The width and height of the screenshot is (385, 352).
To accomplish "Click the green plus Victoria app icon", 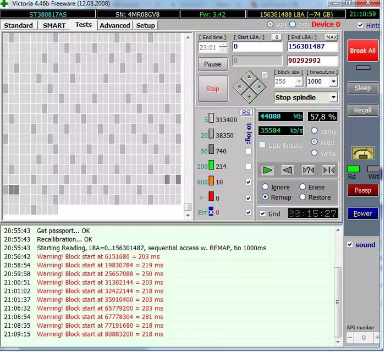I will [x=4, y=3].
